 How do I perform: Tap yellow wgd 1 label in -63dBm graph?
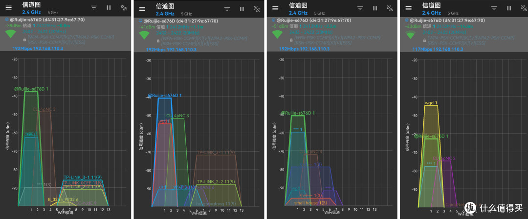pyautogui.click(x=431, y=103)
